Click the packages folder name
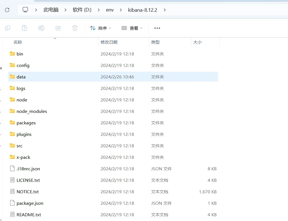 tap(26, 123)
